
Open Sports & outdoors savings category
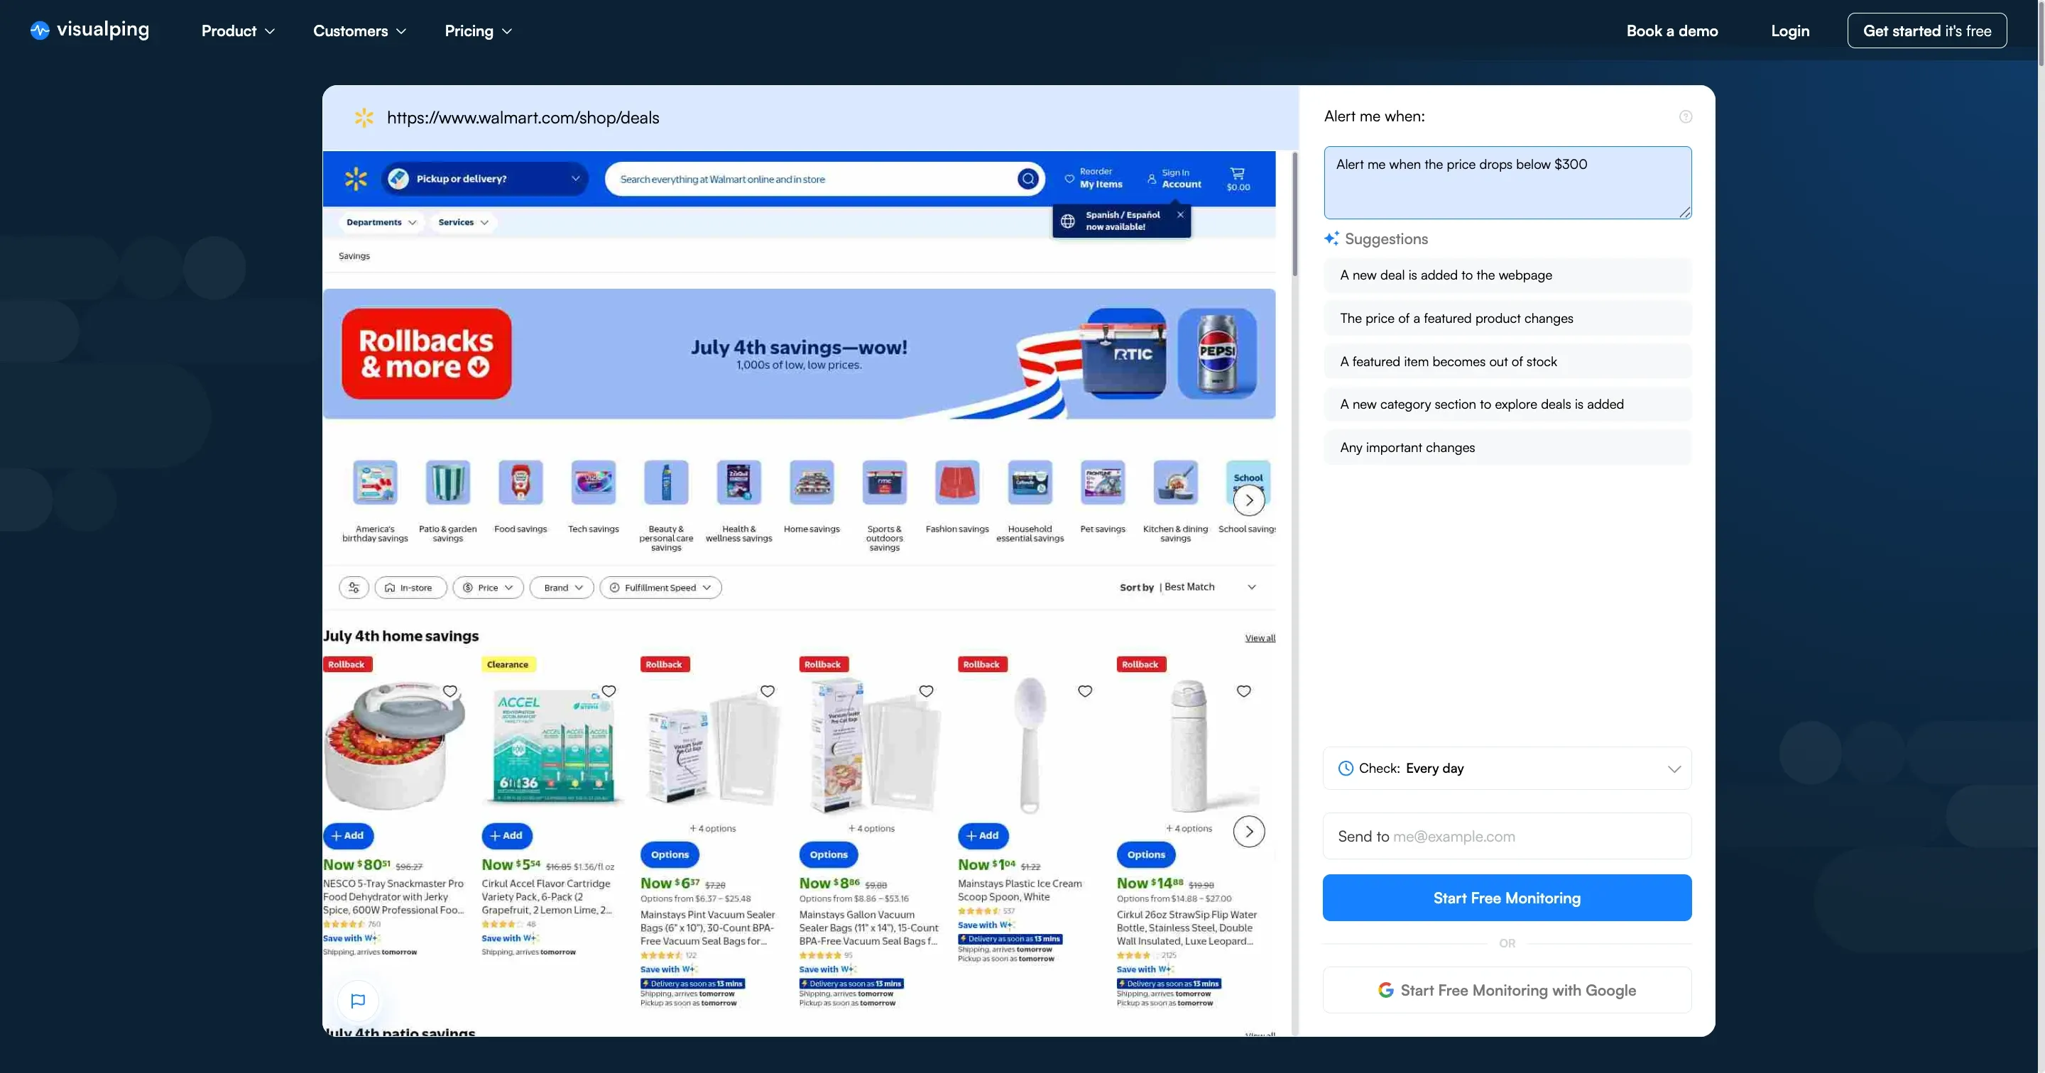click(x=884, y=505)
